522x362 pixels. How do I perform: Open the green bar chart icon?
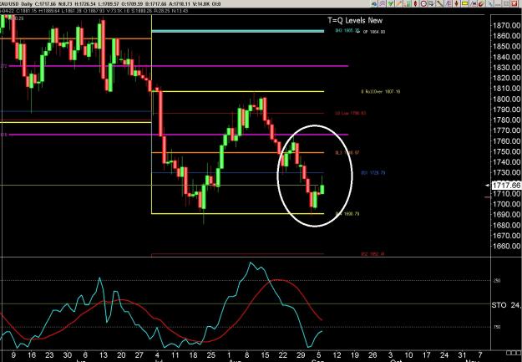[407, 3]
